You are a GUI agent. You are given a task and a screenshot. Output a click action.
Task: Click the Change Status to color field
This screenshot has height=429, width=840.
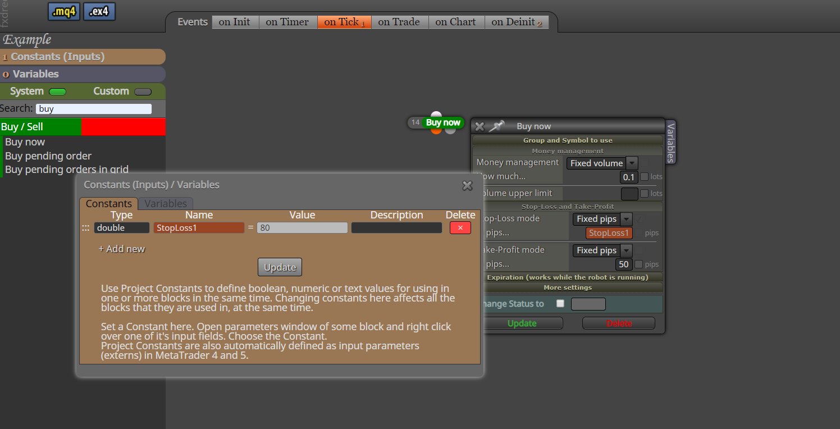tap(588, 304)
